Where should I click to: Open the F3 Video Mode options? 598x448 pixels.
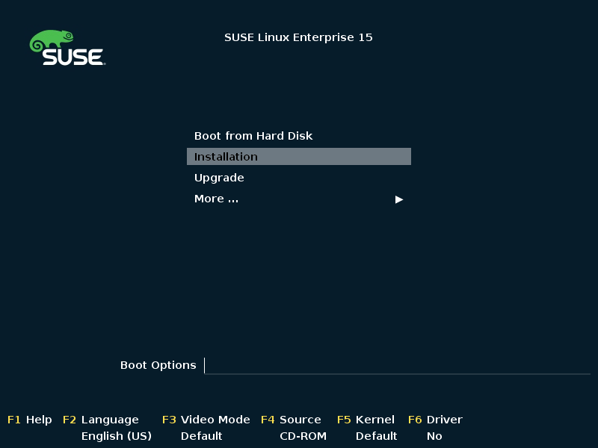[x=206, y=420]
